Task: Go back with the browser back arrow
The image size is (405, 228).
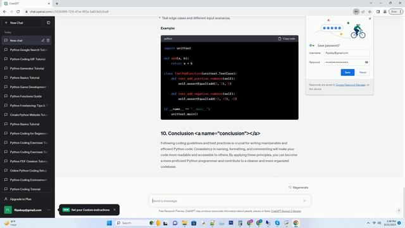Action: (x=4, y=11)
